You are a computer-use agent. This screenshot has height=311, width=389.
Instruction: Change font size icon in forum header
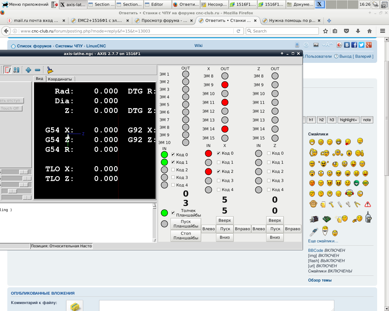[327, 45]
